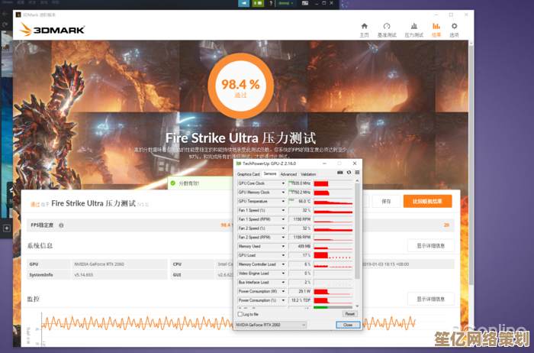Click the 66.0 °C temperature value

pos(300,201)
